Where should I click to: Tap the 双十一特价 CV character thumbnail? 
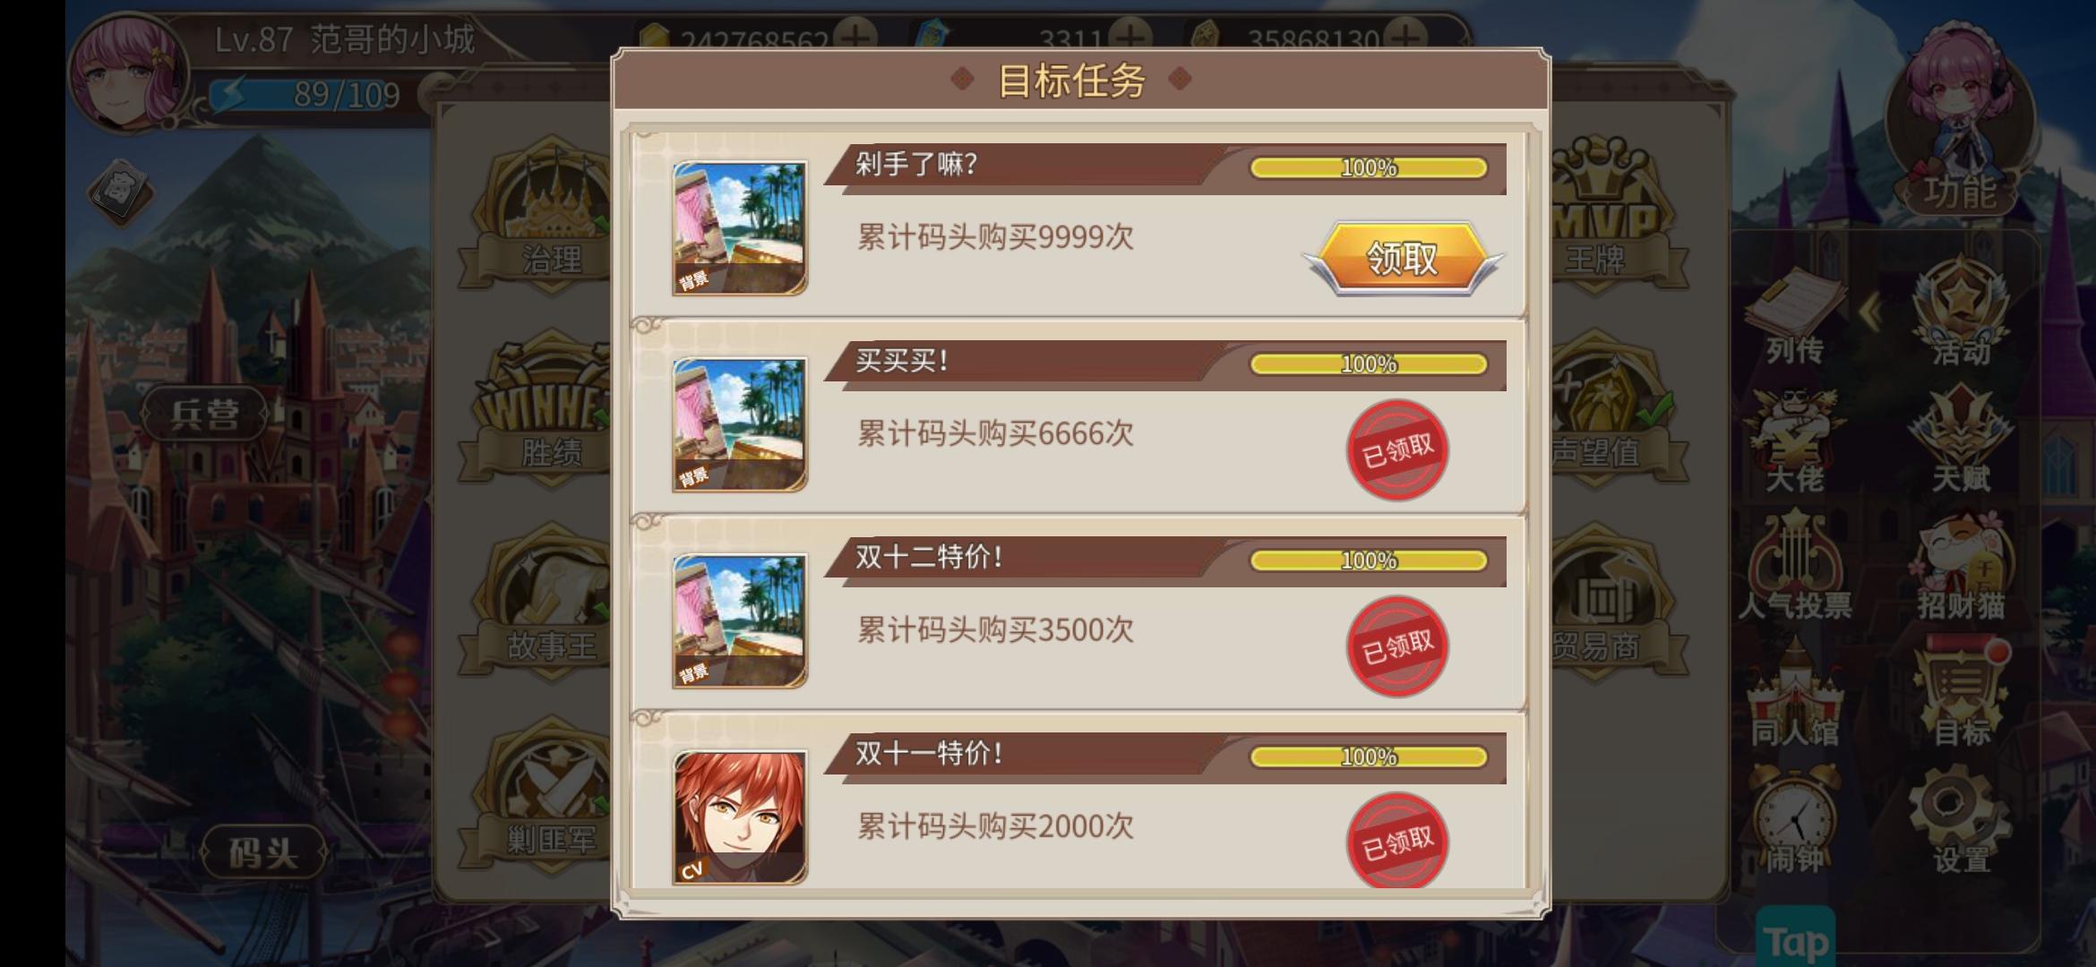point(740,817)
